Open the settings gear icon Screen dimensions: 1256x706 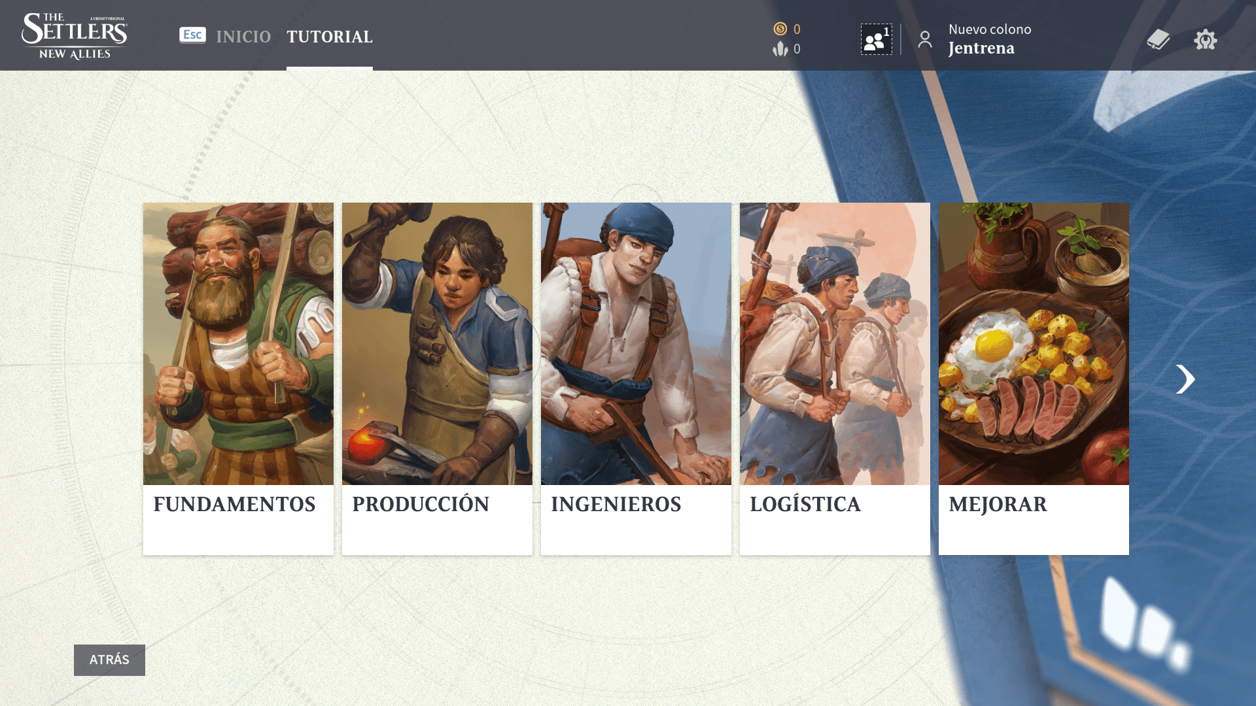(x=1205, y=40)
